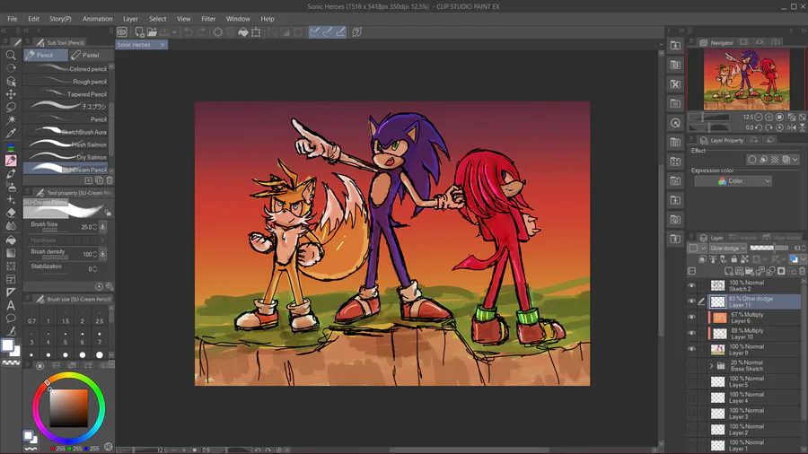Click the Navigator canvas thumbnail
The image size is (808, 454).
[746, 79]
